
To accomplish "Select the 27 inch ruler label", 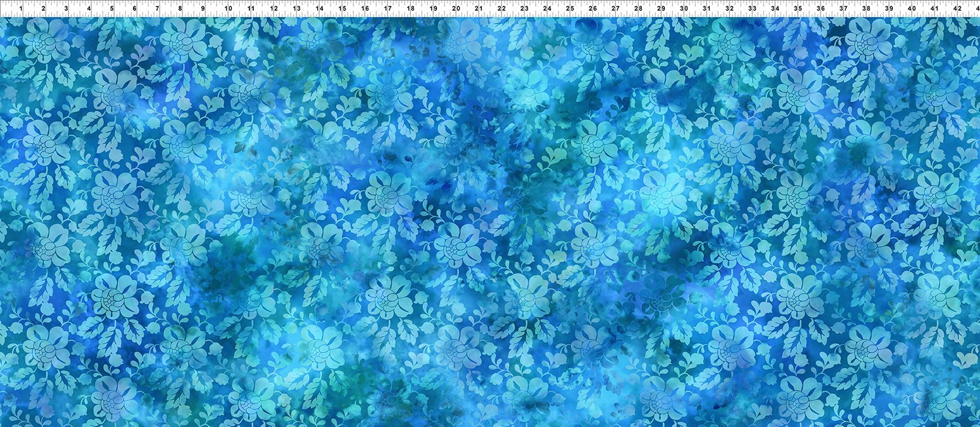I will pos(615,9).
